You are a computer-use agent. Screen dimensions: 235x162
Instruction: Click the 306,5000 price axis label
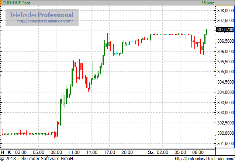click(225, 41)
